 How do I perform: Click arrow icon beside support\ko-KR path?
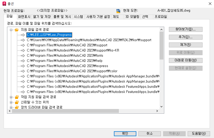pos(23,50)
